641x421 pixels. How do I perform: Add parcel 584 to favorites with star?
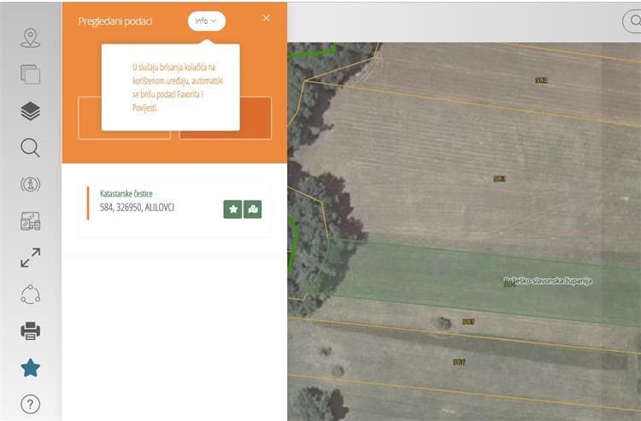[x=232, y=209]
